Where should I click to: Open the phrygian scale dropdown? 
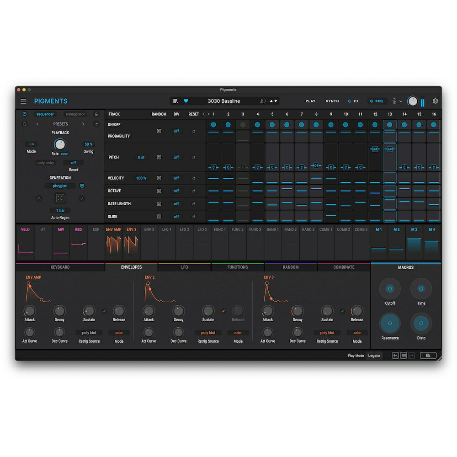click(60, 186)
